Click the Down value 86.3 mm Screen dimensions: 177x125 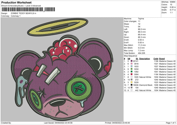point(142,37)
